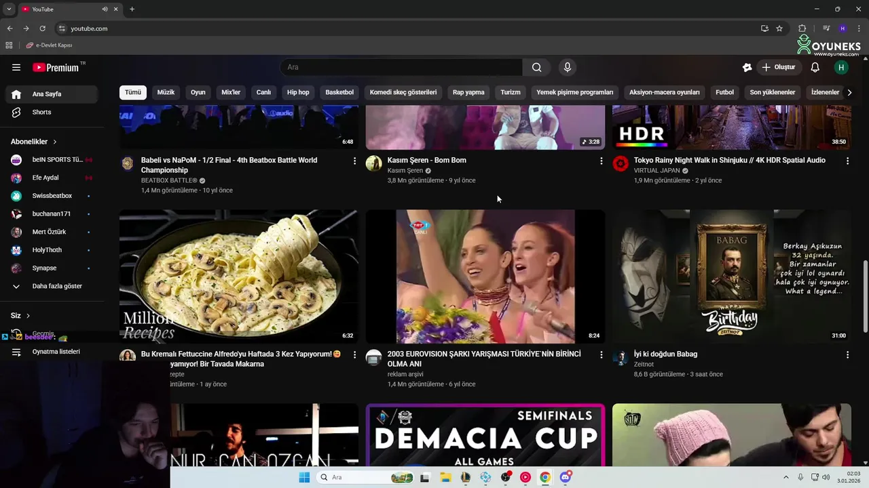The image size is (869, 488).
Task: Open channel avatar for BEATBOX BATTLE video
Action: [x=128, y=163]
